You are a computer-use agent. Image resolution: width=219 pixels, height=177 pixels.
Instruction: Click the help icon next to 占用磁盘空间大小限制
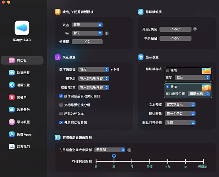[x=129, y=150]
